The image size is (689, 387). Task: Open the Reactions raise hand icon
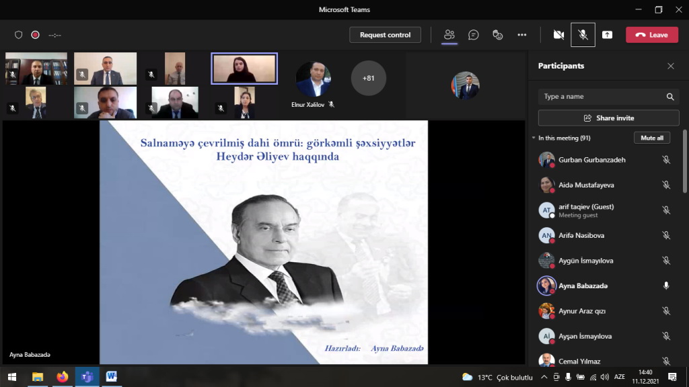click(498, 35)
